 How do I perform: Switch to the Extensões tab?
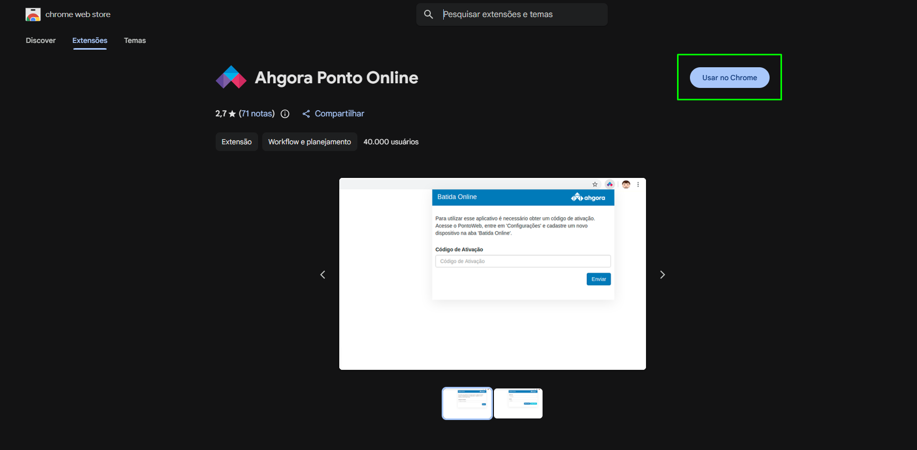90,40
